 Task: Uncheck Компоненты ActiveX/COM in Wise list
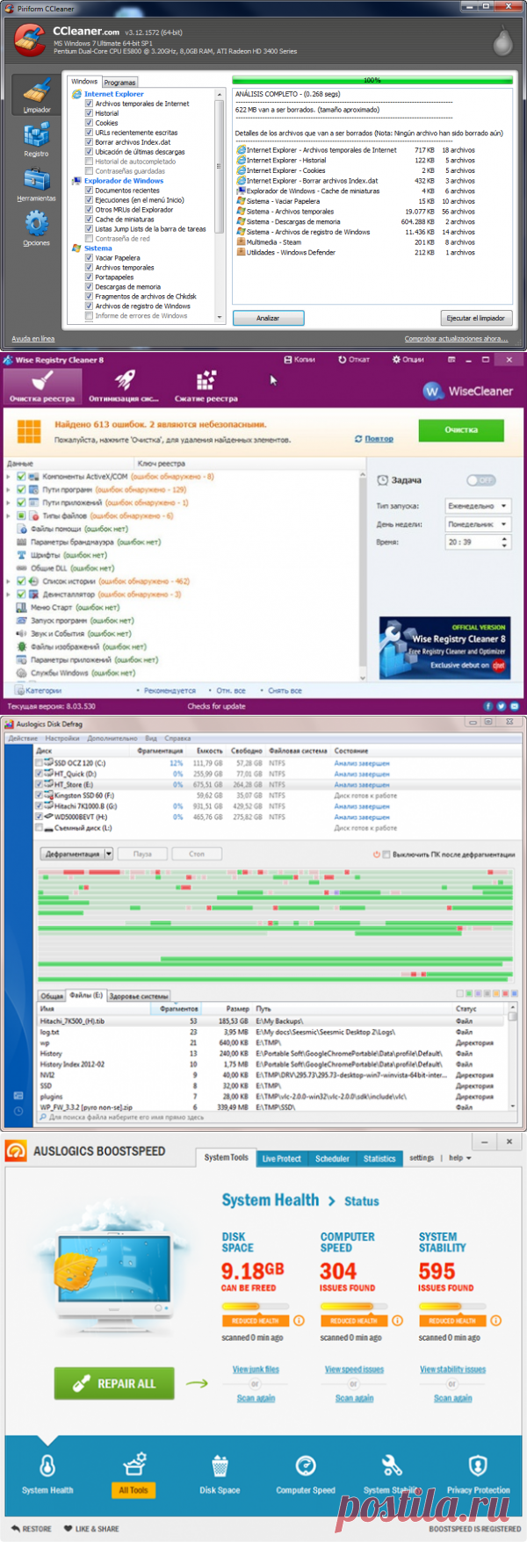20,477
